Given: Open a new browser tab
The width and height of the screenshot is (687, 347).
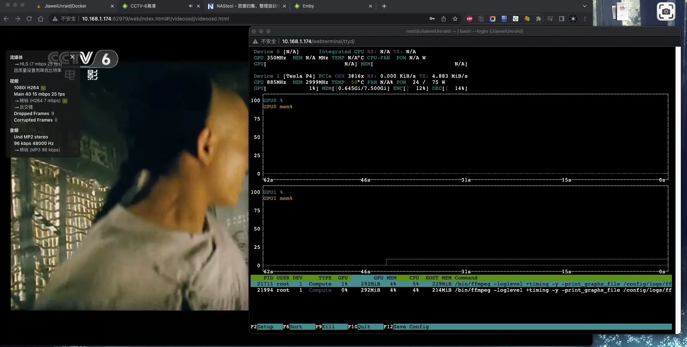Looking at the screenshot, I should tap(384, 6).
